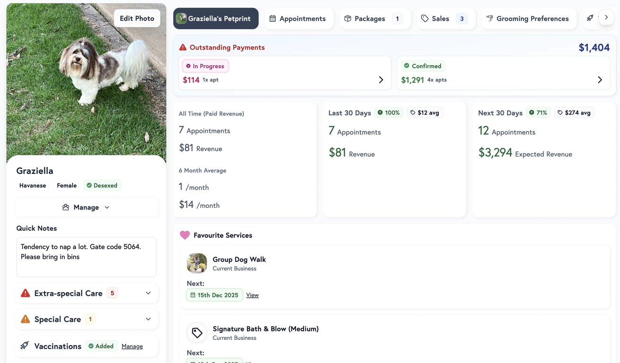Viewport: 620px width, 363px height.
Task: Click the yellow warning icon on Special Care
Action: (x=26, y=319)
